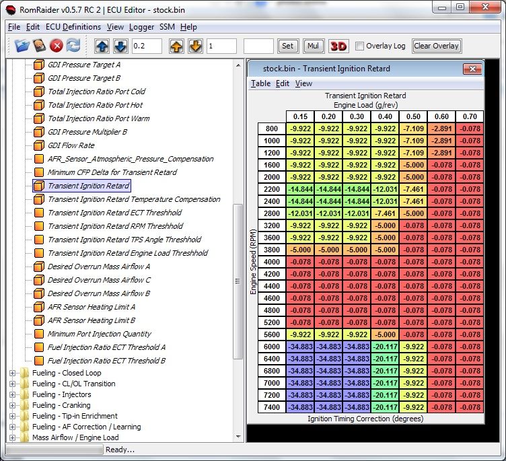Image resolution: width=506 pixels, height=461 pixels.
Task: Enable the Overlay Log checkbox
Action: pos(360,46)
